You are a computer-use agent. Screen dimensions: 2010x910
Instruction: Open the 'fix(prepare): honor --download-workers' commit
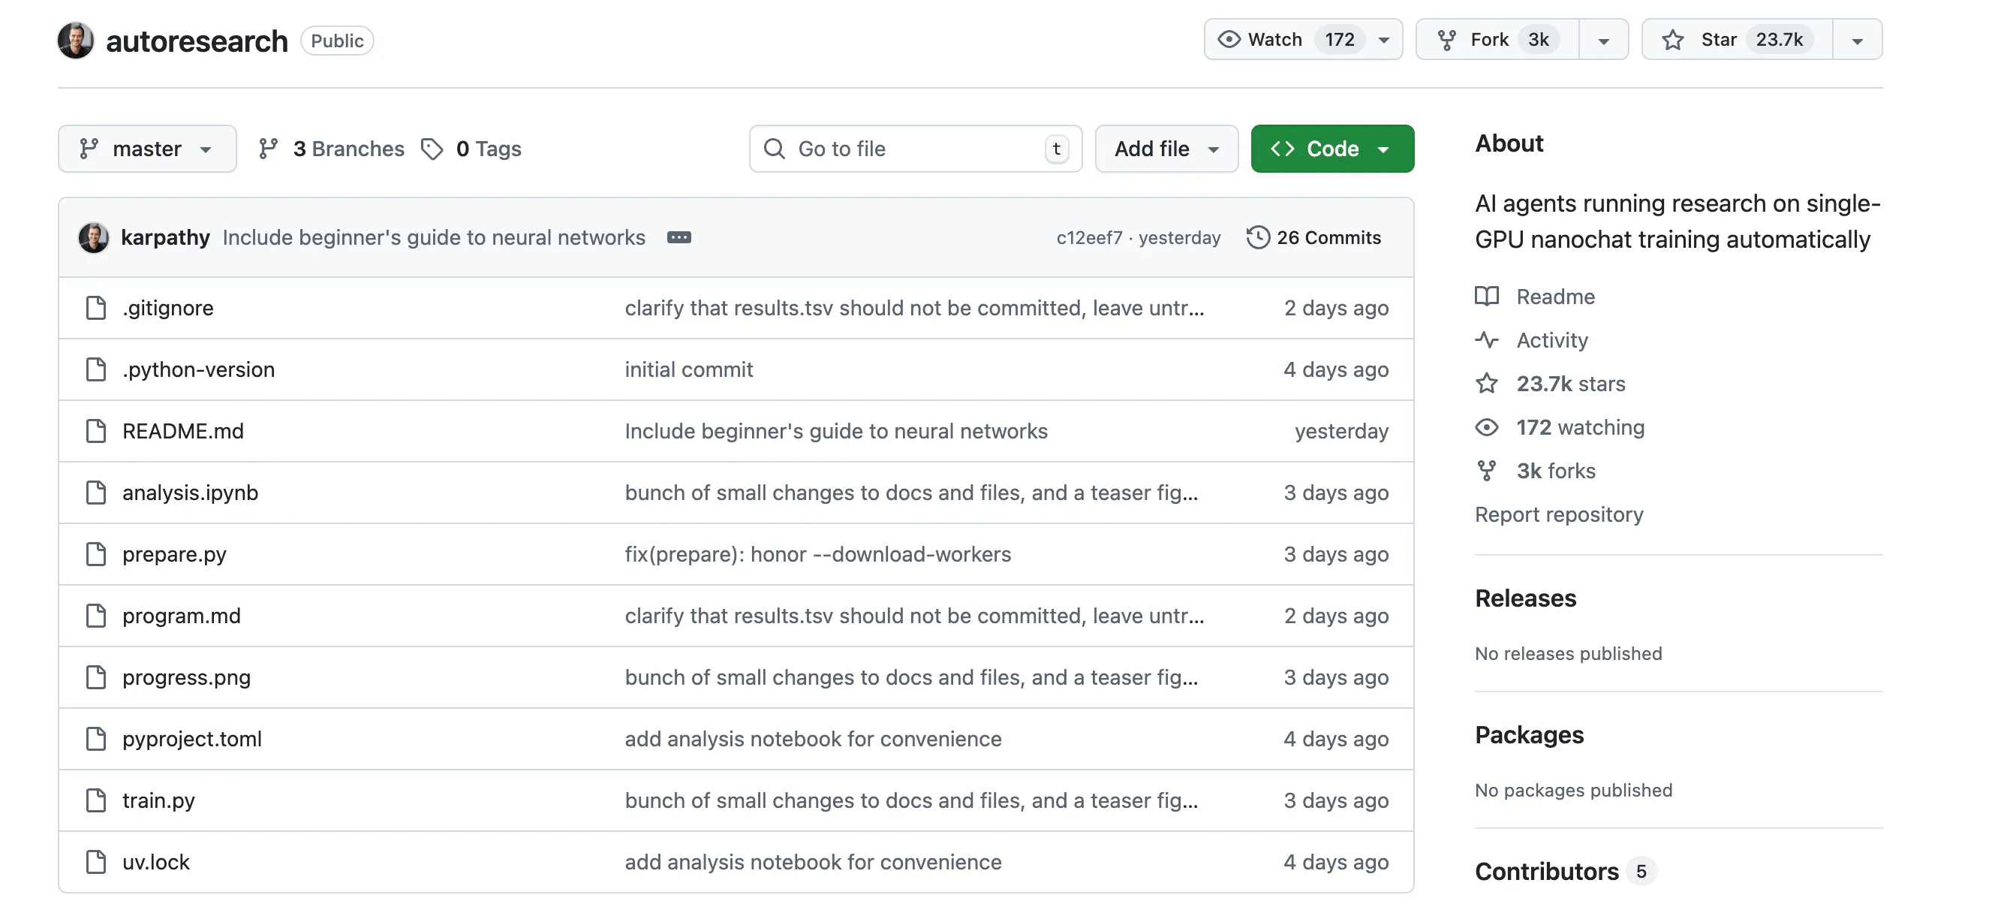[817, 554]
